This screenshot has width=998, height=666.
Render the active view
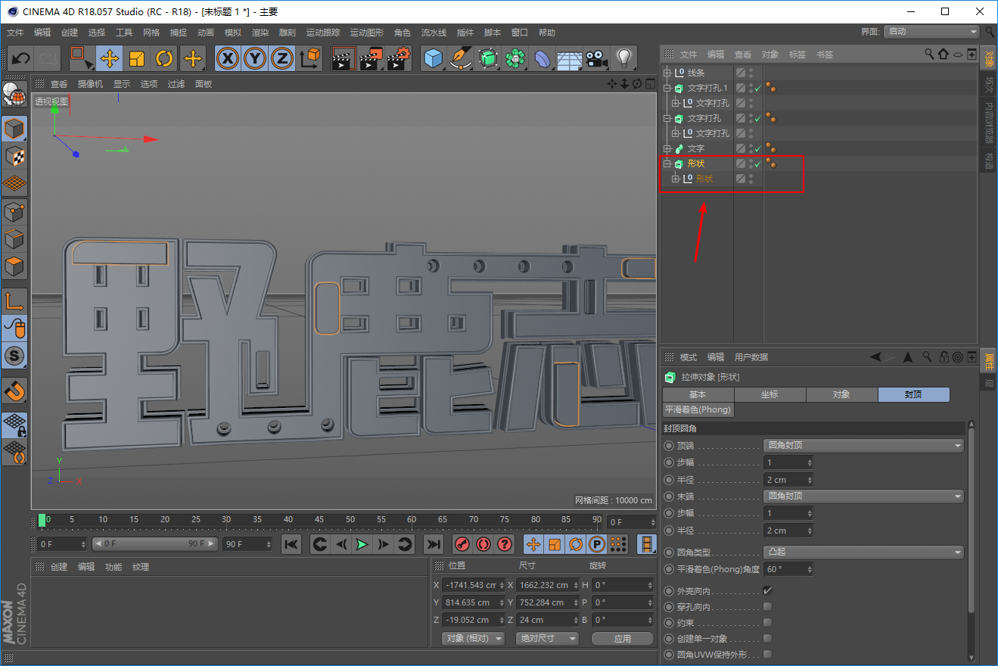point(344,58)
